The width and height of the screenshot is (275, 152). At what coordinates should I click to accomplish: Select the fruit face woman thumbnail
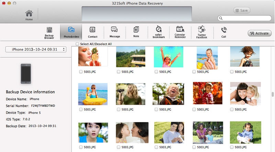click(x=93, y=56)
